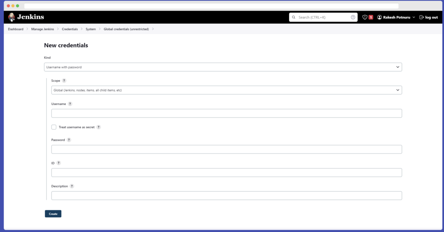The width and height of the screenshot is (444, 232).
Task: Click the Create button
Action: coord(53,214)
